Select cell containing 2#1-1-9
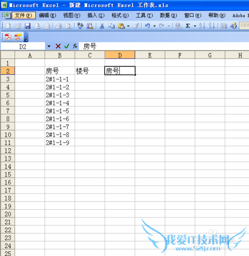This screenshot has width=249, height=256. tap(60, 143)
